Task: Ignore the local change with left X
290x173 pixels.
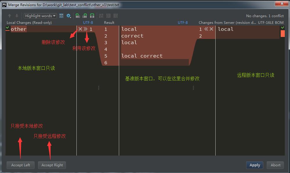Action: tap(80, 29)
